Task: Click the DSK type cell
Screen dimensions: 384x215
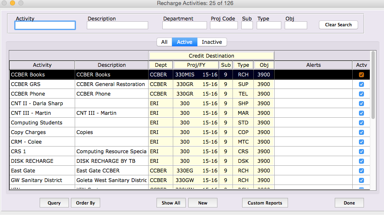Action: pos(243,161)
